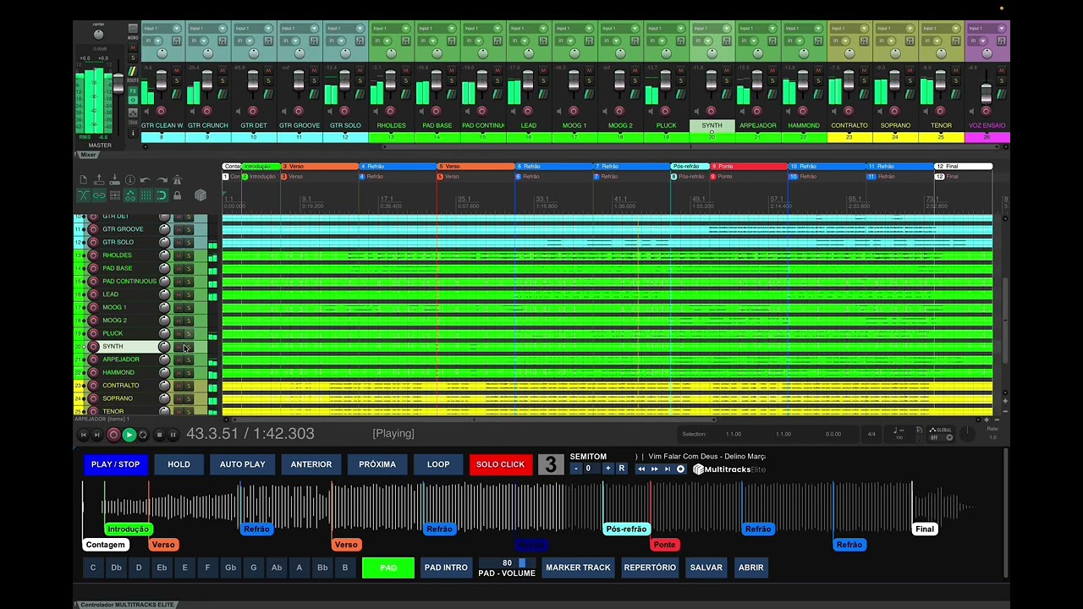Mute the CONTRALTO track in track list
Viewport: 1083px width, 609px height.
coord(179,386)
